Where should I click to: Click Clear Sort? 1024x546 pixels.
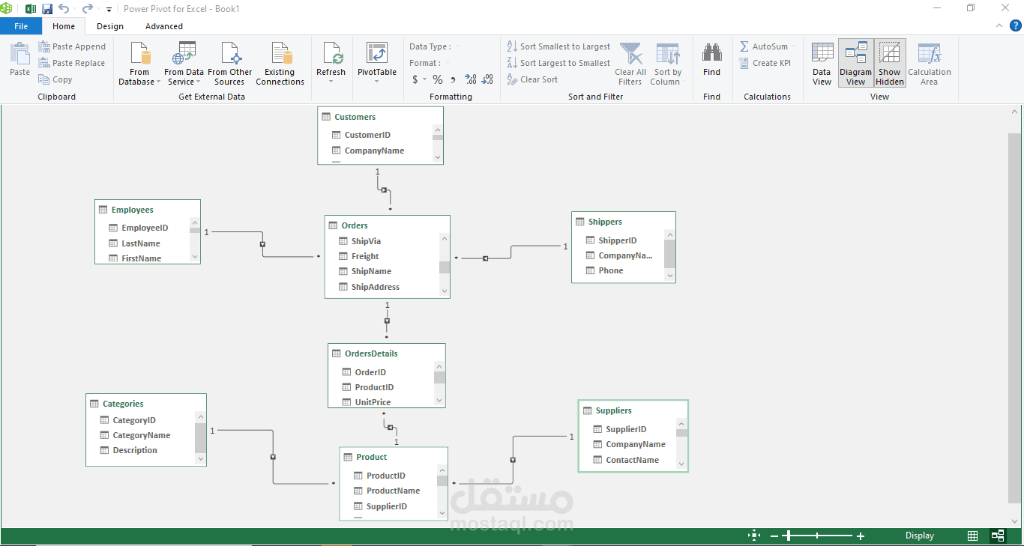532,79
